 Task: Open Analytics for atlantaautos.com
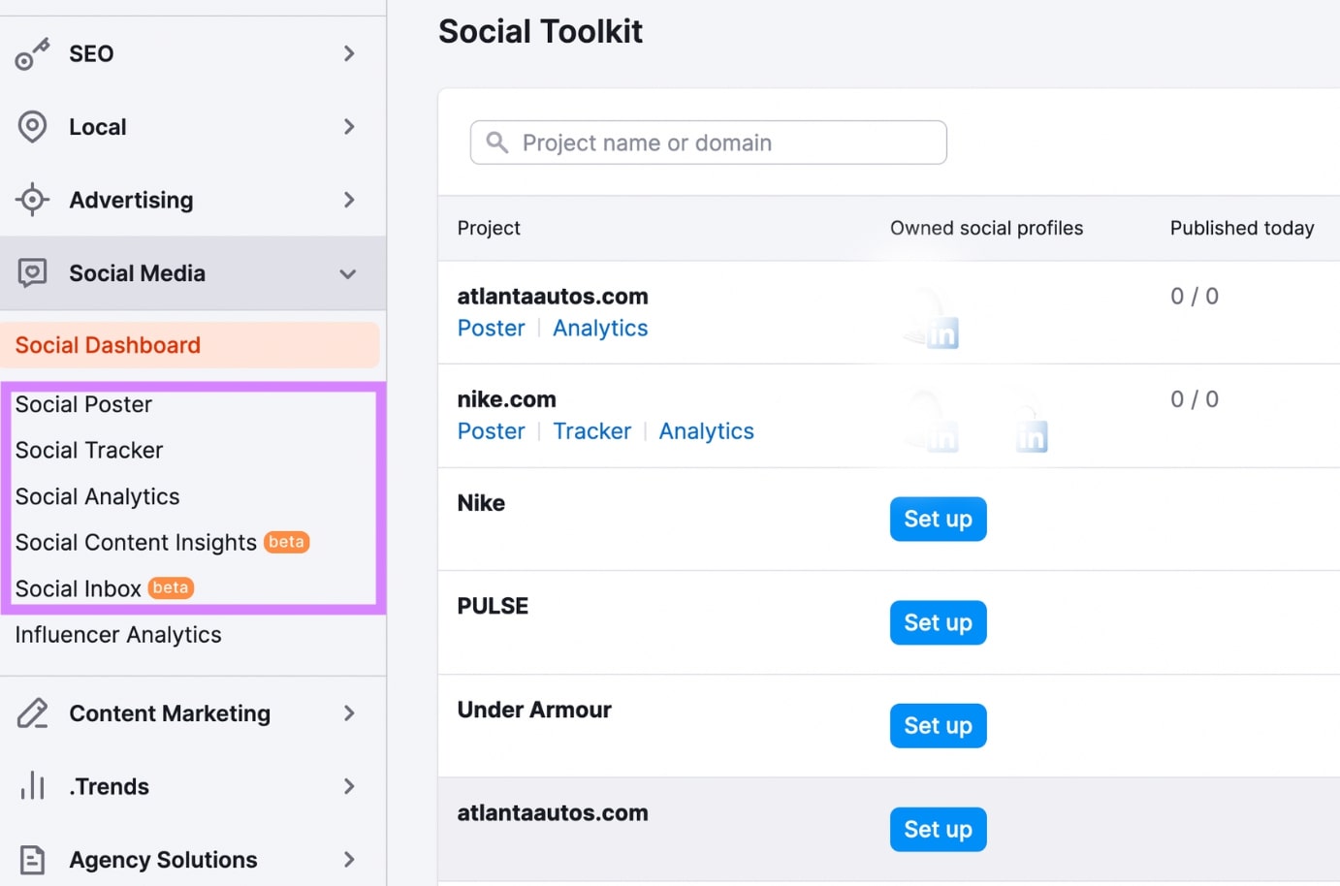pyautogui.click(x=599, y=328)
